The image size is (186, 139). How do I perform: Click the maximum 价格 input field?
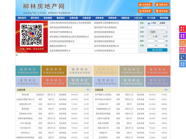(x=161, y=46)
